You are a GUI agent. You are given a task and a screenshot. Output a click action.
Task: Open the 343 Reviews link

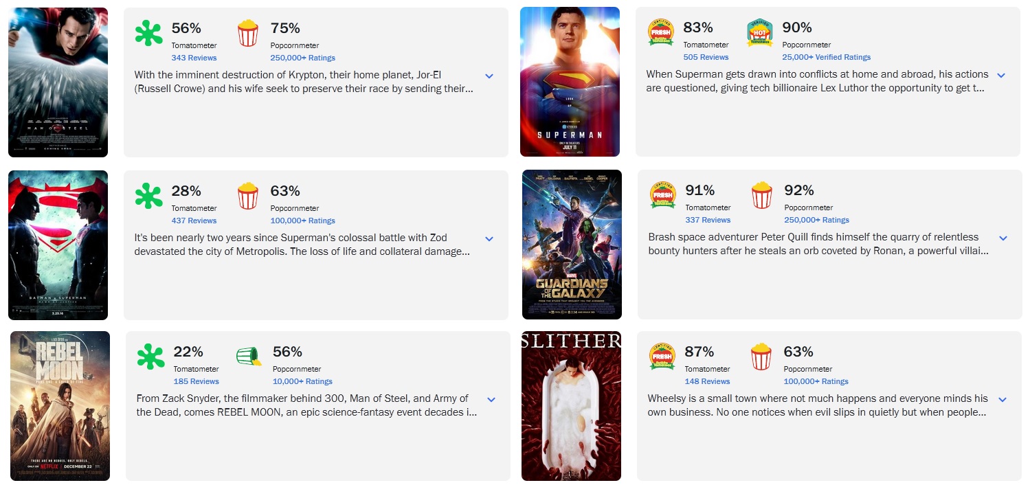(194, 58)
